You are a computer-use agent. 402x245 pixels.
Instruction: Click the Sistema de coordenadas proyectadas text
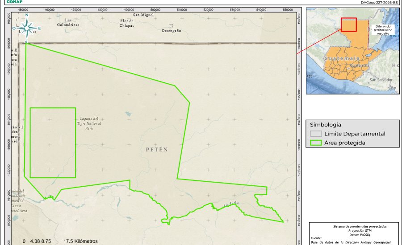[x=354, y=226]
